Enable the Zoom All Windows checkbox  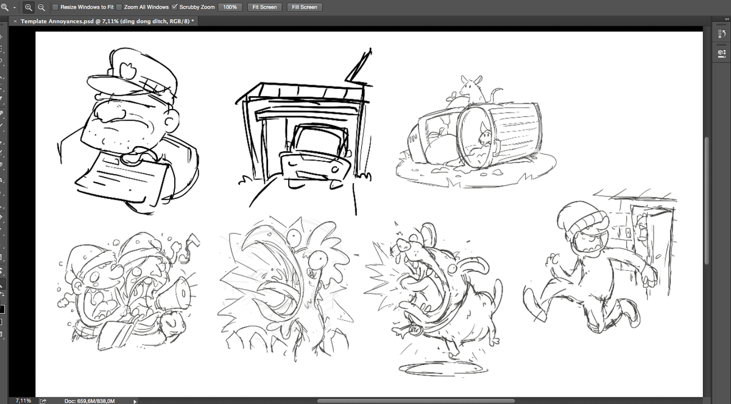click(118, 7)
